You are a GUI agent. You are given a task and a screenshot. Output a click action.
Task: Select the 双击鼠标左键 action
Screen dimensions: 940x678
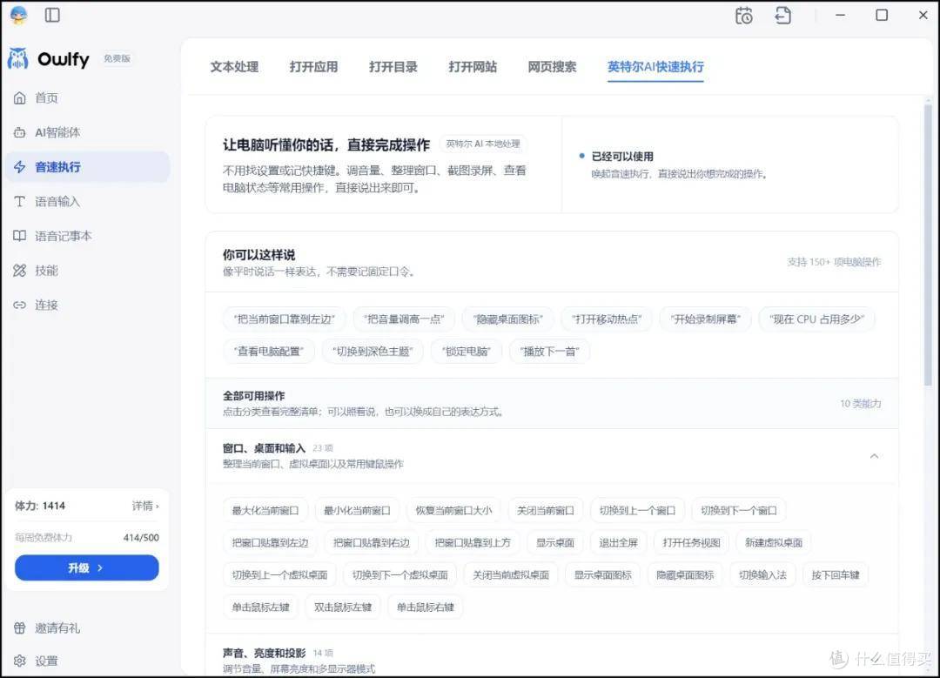coord(343,608)
